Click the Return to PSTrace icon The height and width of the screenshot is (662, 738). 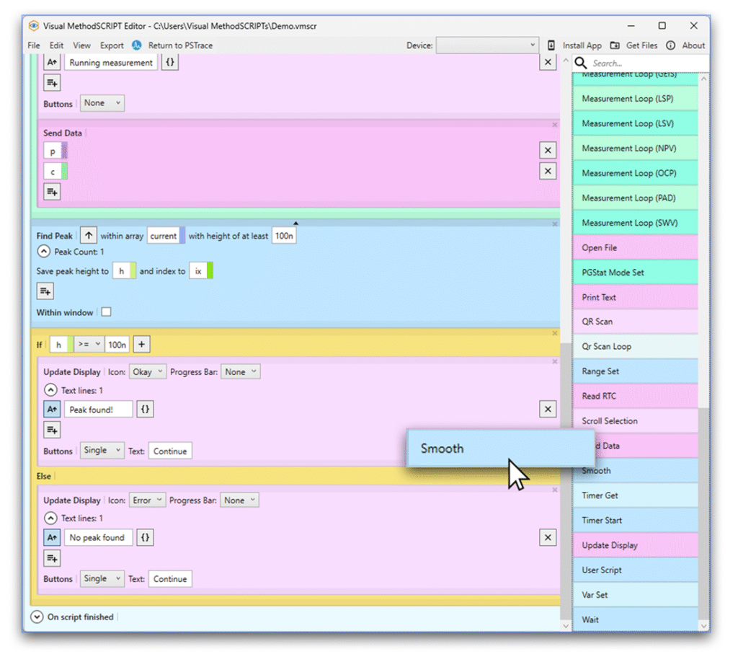[137, 45]
